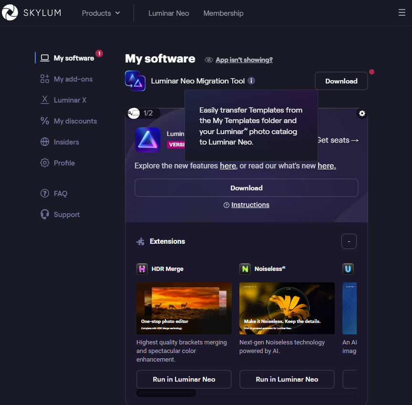The height and width of the screenshot is (405, 412).
Task: Click the "Luminar Neo Migration Tool" title
Action: (198, 81)
